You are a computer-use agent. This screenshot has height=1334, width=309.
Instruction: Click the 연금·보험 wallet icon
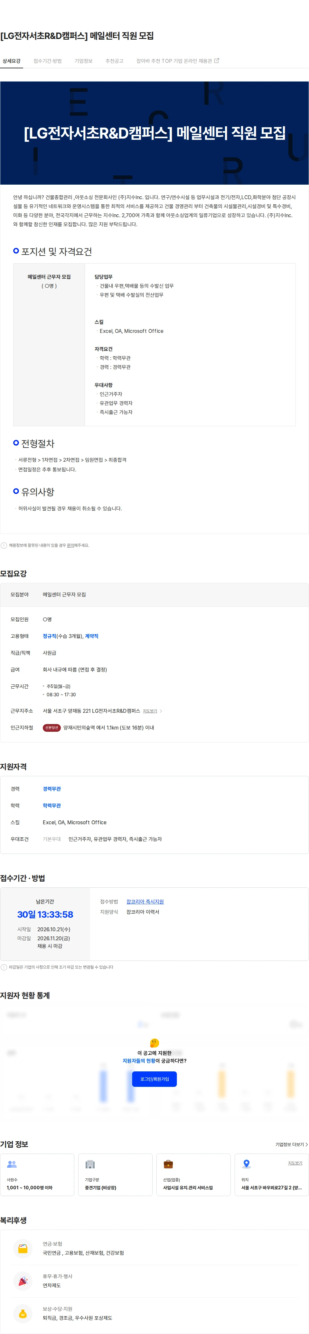coord(23,1249)
